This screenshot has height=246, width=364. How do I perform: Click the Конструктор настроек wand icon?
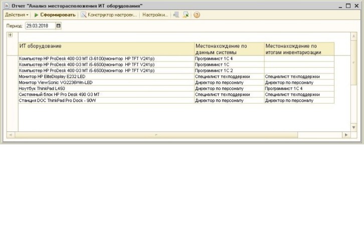tap(83, 15)
